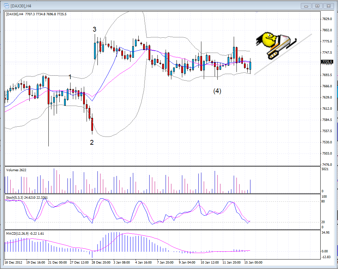Click the 7829.0 price axis label
Image resolution: width=338 pixels, height=269 pixels.
[x=327, y=19]
